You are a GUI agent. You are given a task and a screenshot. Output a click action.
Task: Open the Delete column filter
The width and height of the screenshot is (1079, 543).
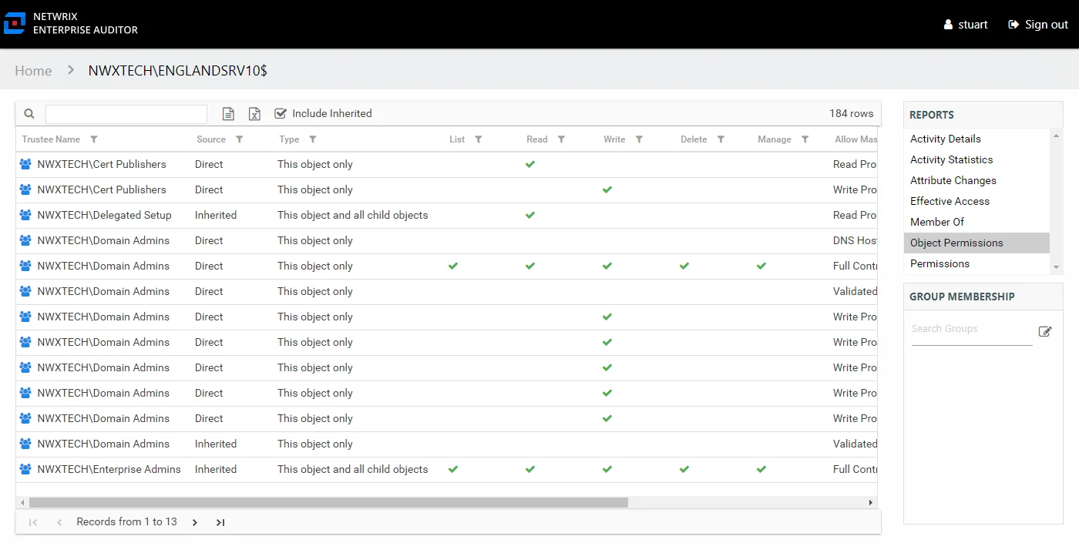(721, 139)
